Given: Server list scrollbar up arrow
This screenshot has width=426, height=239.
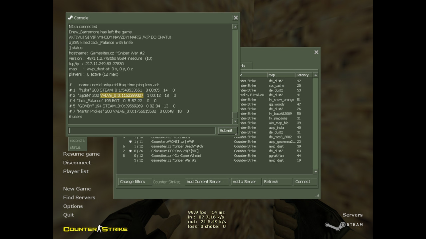Looking at the screenshot, I should tap(316, 75).
